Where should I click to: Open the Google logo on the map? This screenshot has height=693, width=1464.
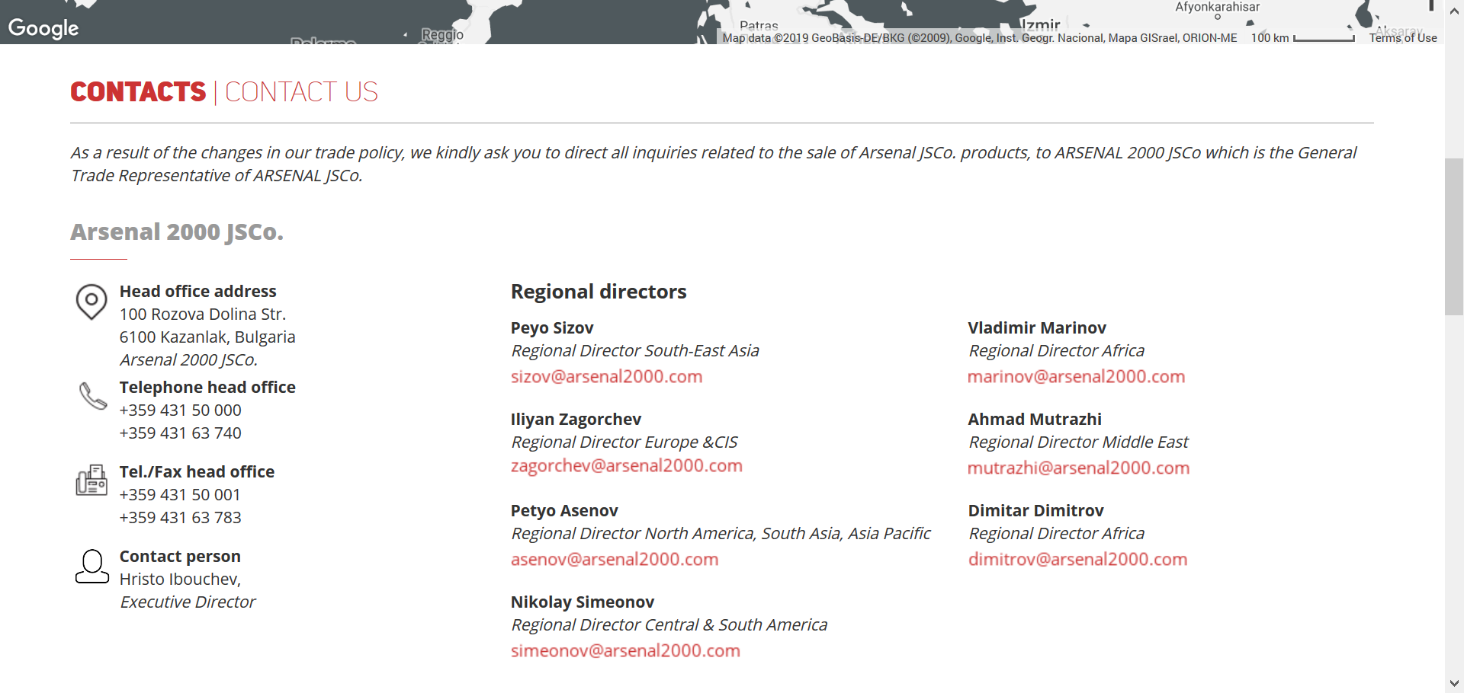point(43,28)
